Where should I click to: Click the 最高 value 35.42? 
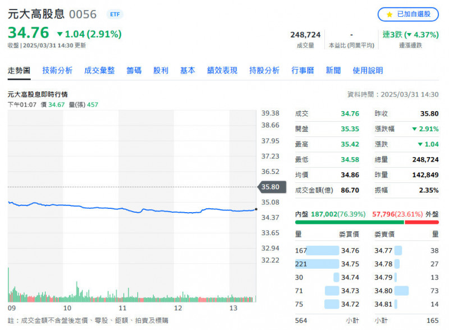pyautogui.click(x=350, y=144)
